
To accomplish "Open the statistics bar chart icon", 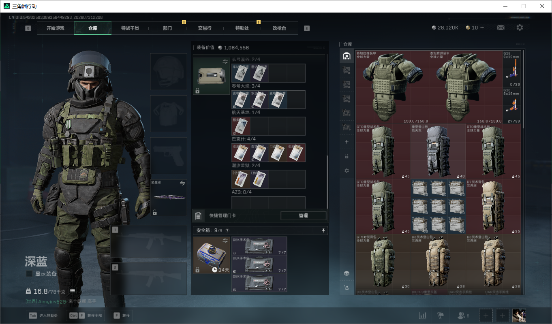I will (x=422, y=315).
